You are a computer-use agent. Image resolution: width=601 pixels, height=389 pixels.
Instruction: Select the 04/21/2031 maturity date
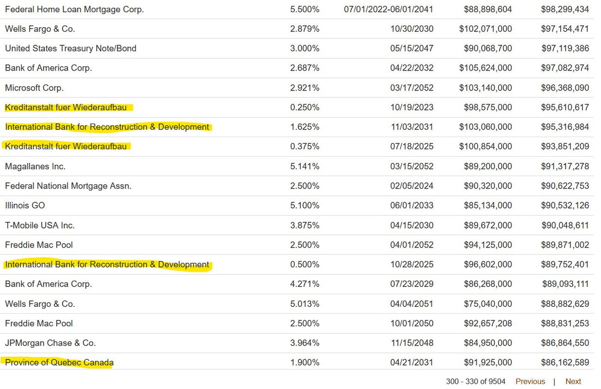[412, 362]
